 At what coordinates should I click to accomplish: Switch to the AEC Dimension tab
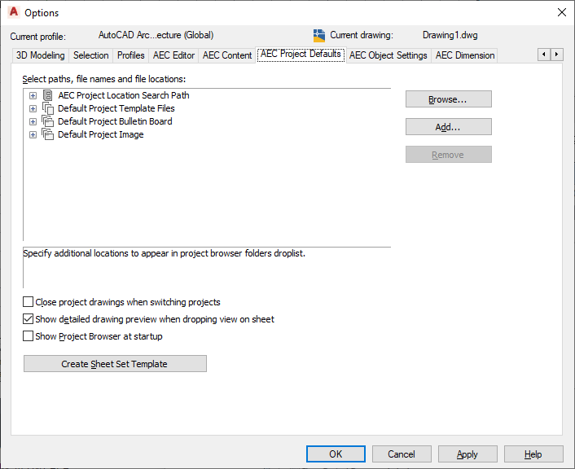point(464,55)
